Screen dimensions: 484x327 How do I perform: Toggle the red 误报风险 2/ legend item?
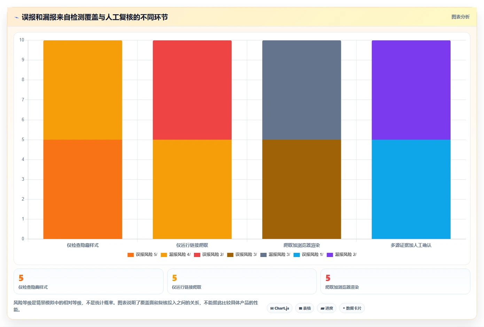[x=209, y=255]
